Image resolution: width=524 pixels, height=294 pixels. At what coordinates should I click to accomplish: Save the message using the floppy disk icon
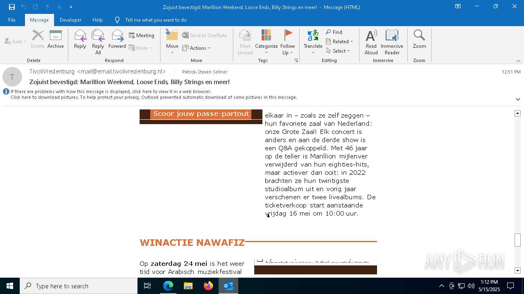11,7
